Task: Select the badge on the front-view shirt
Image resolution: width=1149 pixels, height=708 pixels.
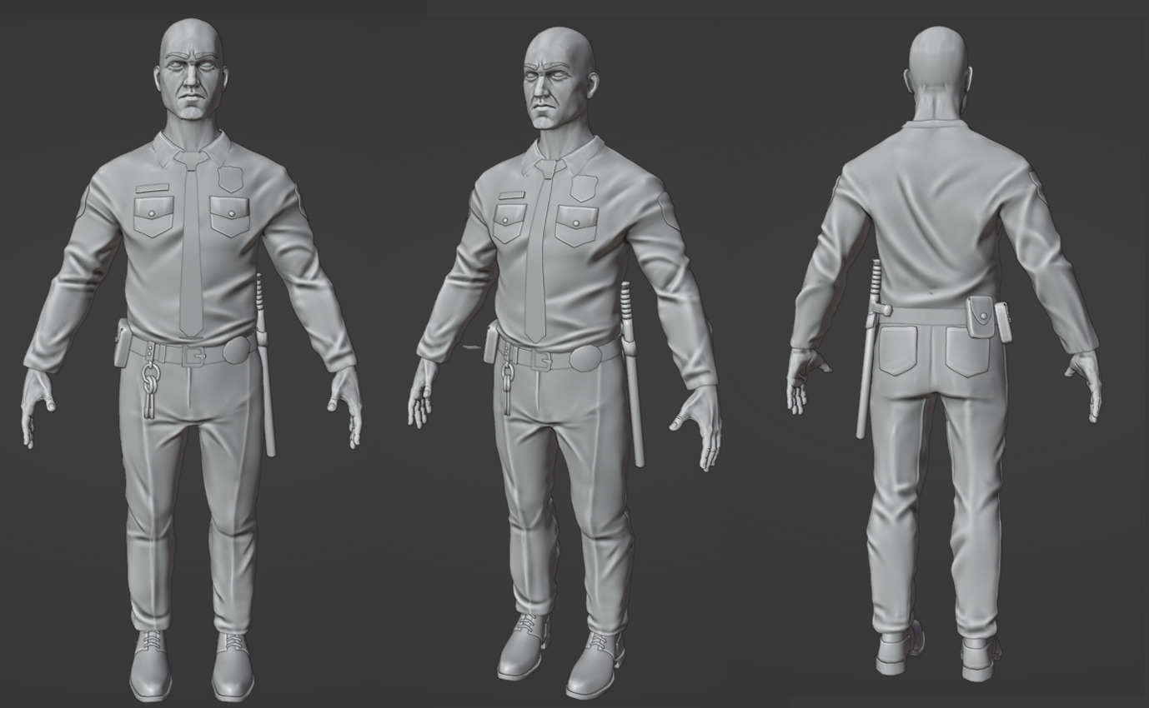Action: pyautogui.click(x=230, y=178)
